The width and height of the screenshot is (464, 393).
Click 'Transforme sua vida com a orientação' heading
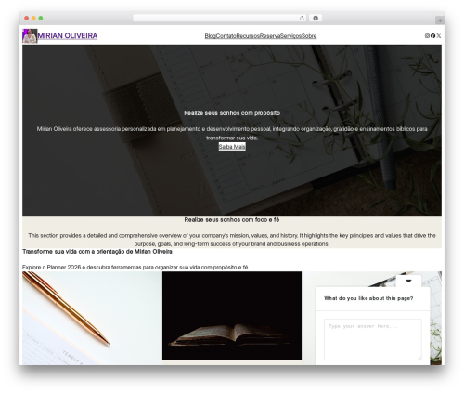[x=97, y=252]
